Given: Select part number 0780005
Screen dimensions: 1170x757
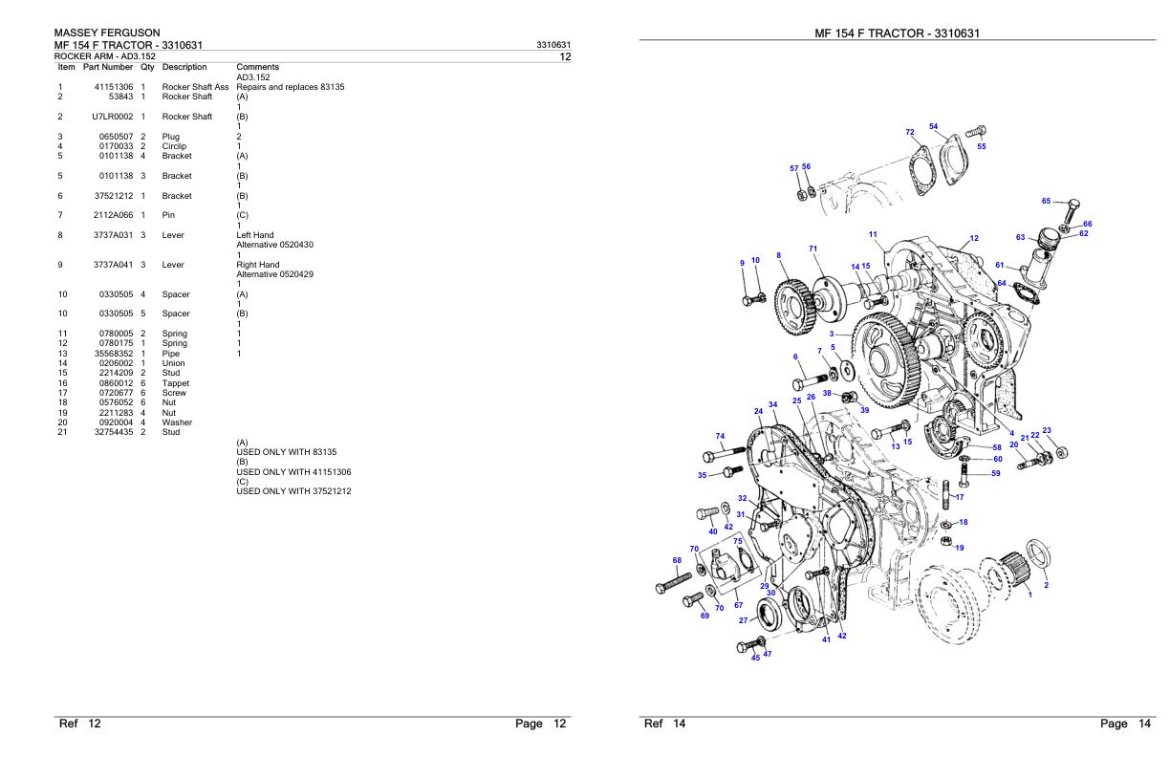Looking at the screenshot, I should (117, 334).
